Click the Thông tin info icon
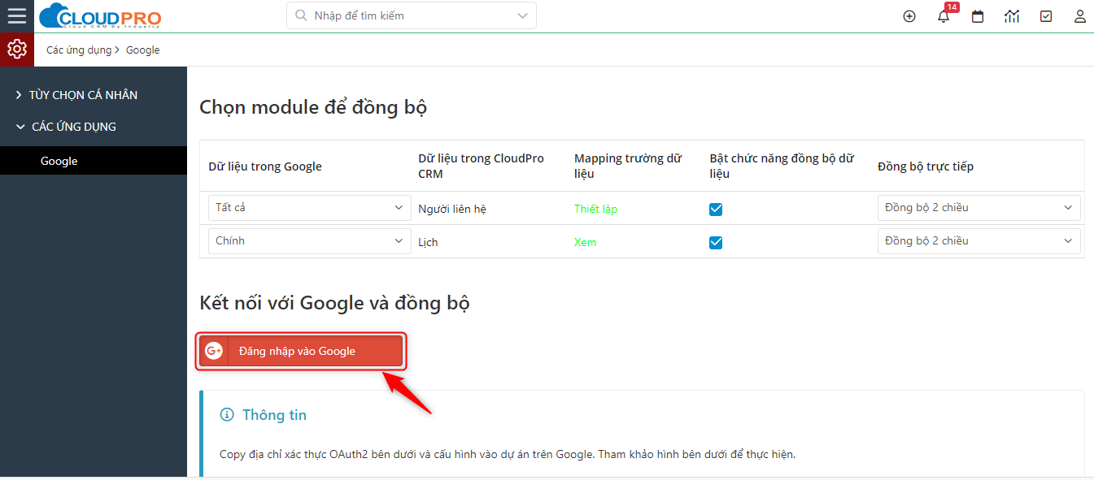The width and height of the screenshot is (1094, 480). click(x=227, y=415)
